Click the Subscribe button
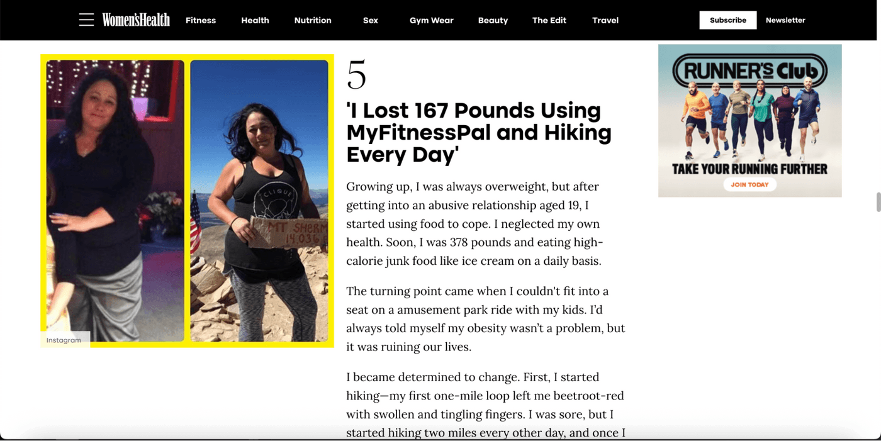Image resolution: width=881 pixels, height=441 pixels. tap(728, 20)
